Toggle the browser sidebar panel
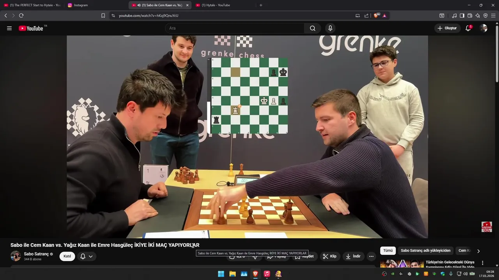The width and height of the screenshot is (499, 280). 462,16
